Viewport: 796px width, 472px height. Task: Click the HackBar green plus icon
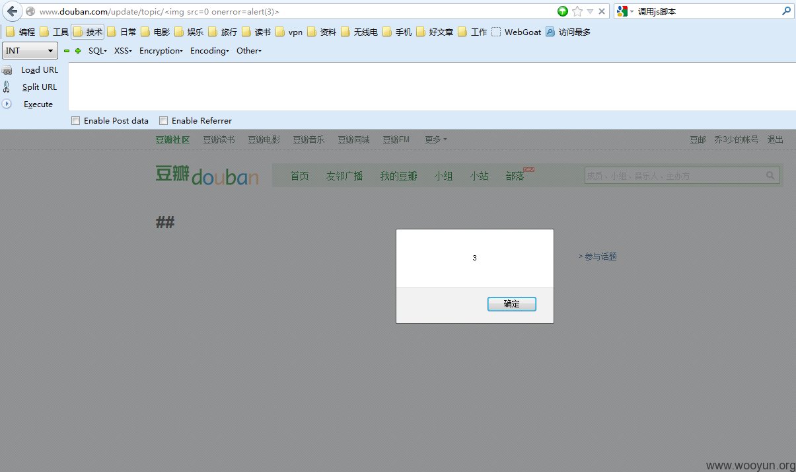[x=78, y=51]
